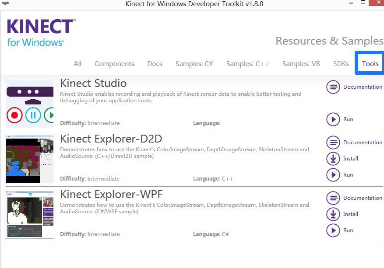Screen dimensions: 384x268
Task: Open Documentation link for Kinect Explorer-D2D
Action: click(x=363, y=143)
